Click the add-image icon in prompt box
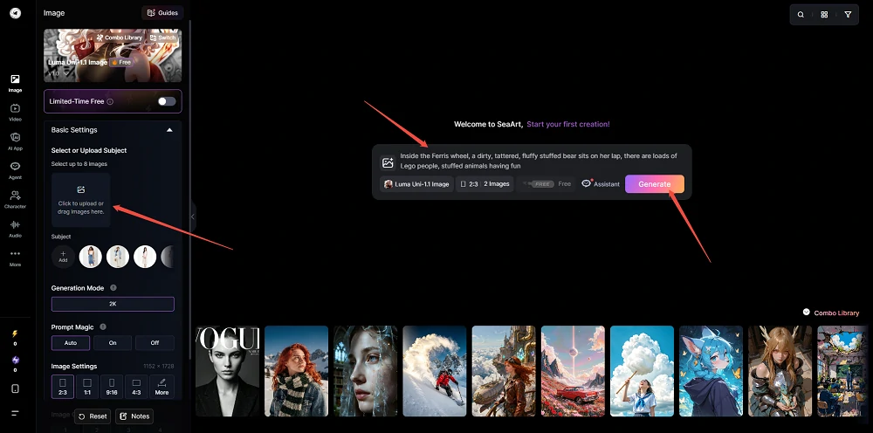 [x=388, y=163]
